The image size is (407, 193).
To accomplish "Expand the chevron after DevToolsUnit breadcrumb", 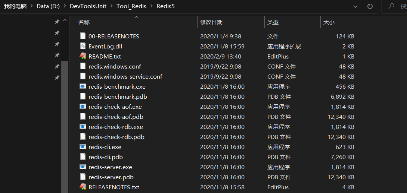I will click(x=112, y=6).
